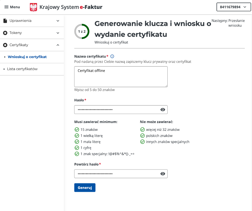Click the hamburger Menu icon
The height and width of the screenshot is (211, 252).
pyautogui.click(x=6, y=7)
